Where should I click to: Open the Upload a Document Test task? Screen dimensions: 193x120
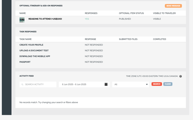point(34,51)
